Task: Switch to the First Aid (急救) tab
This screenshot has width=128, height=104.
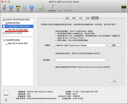Action: click(67, 18)
